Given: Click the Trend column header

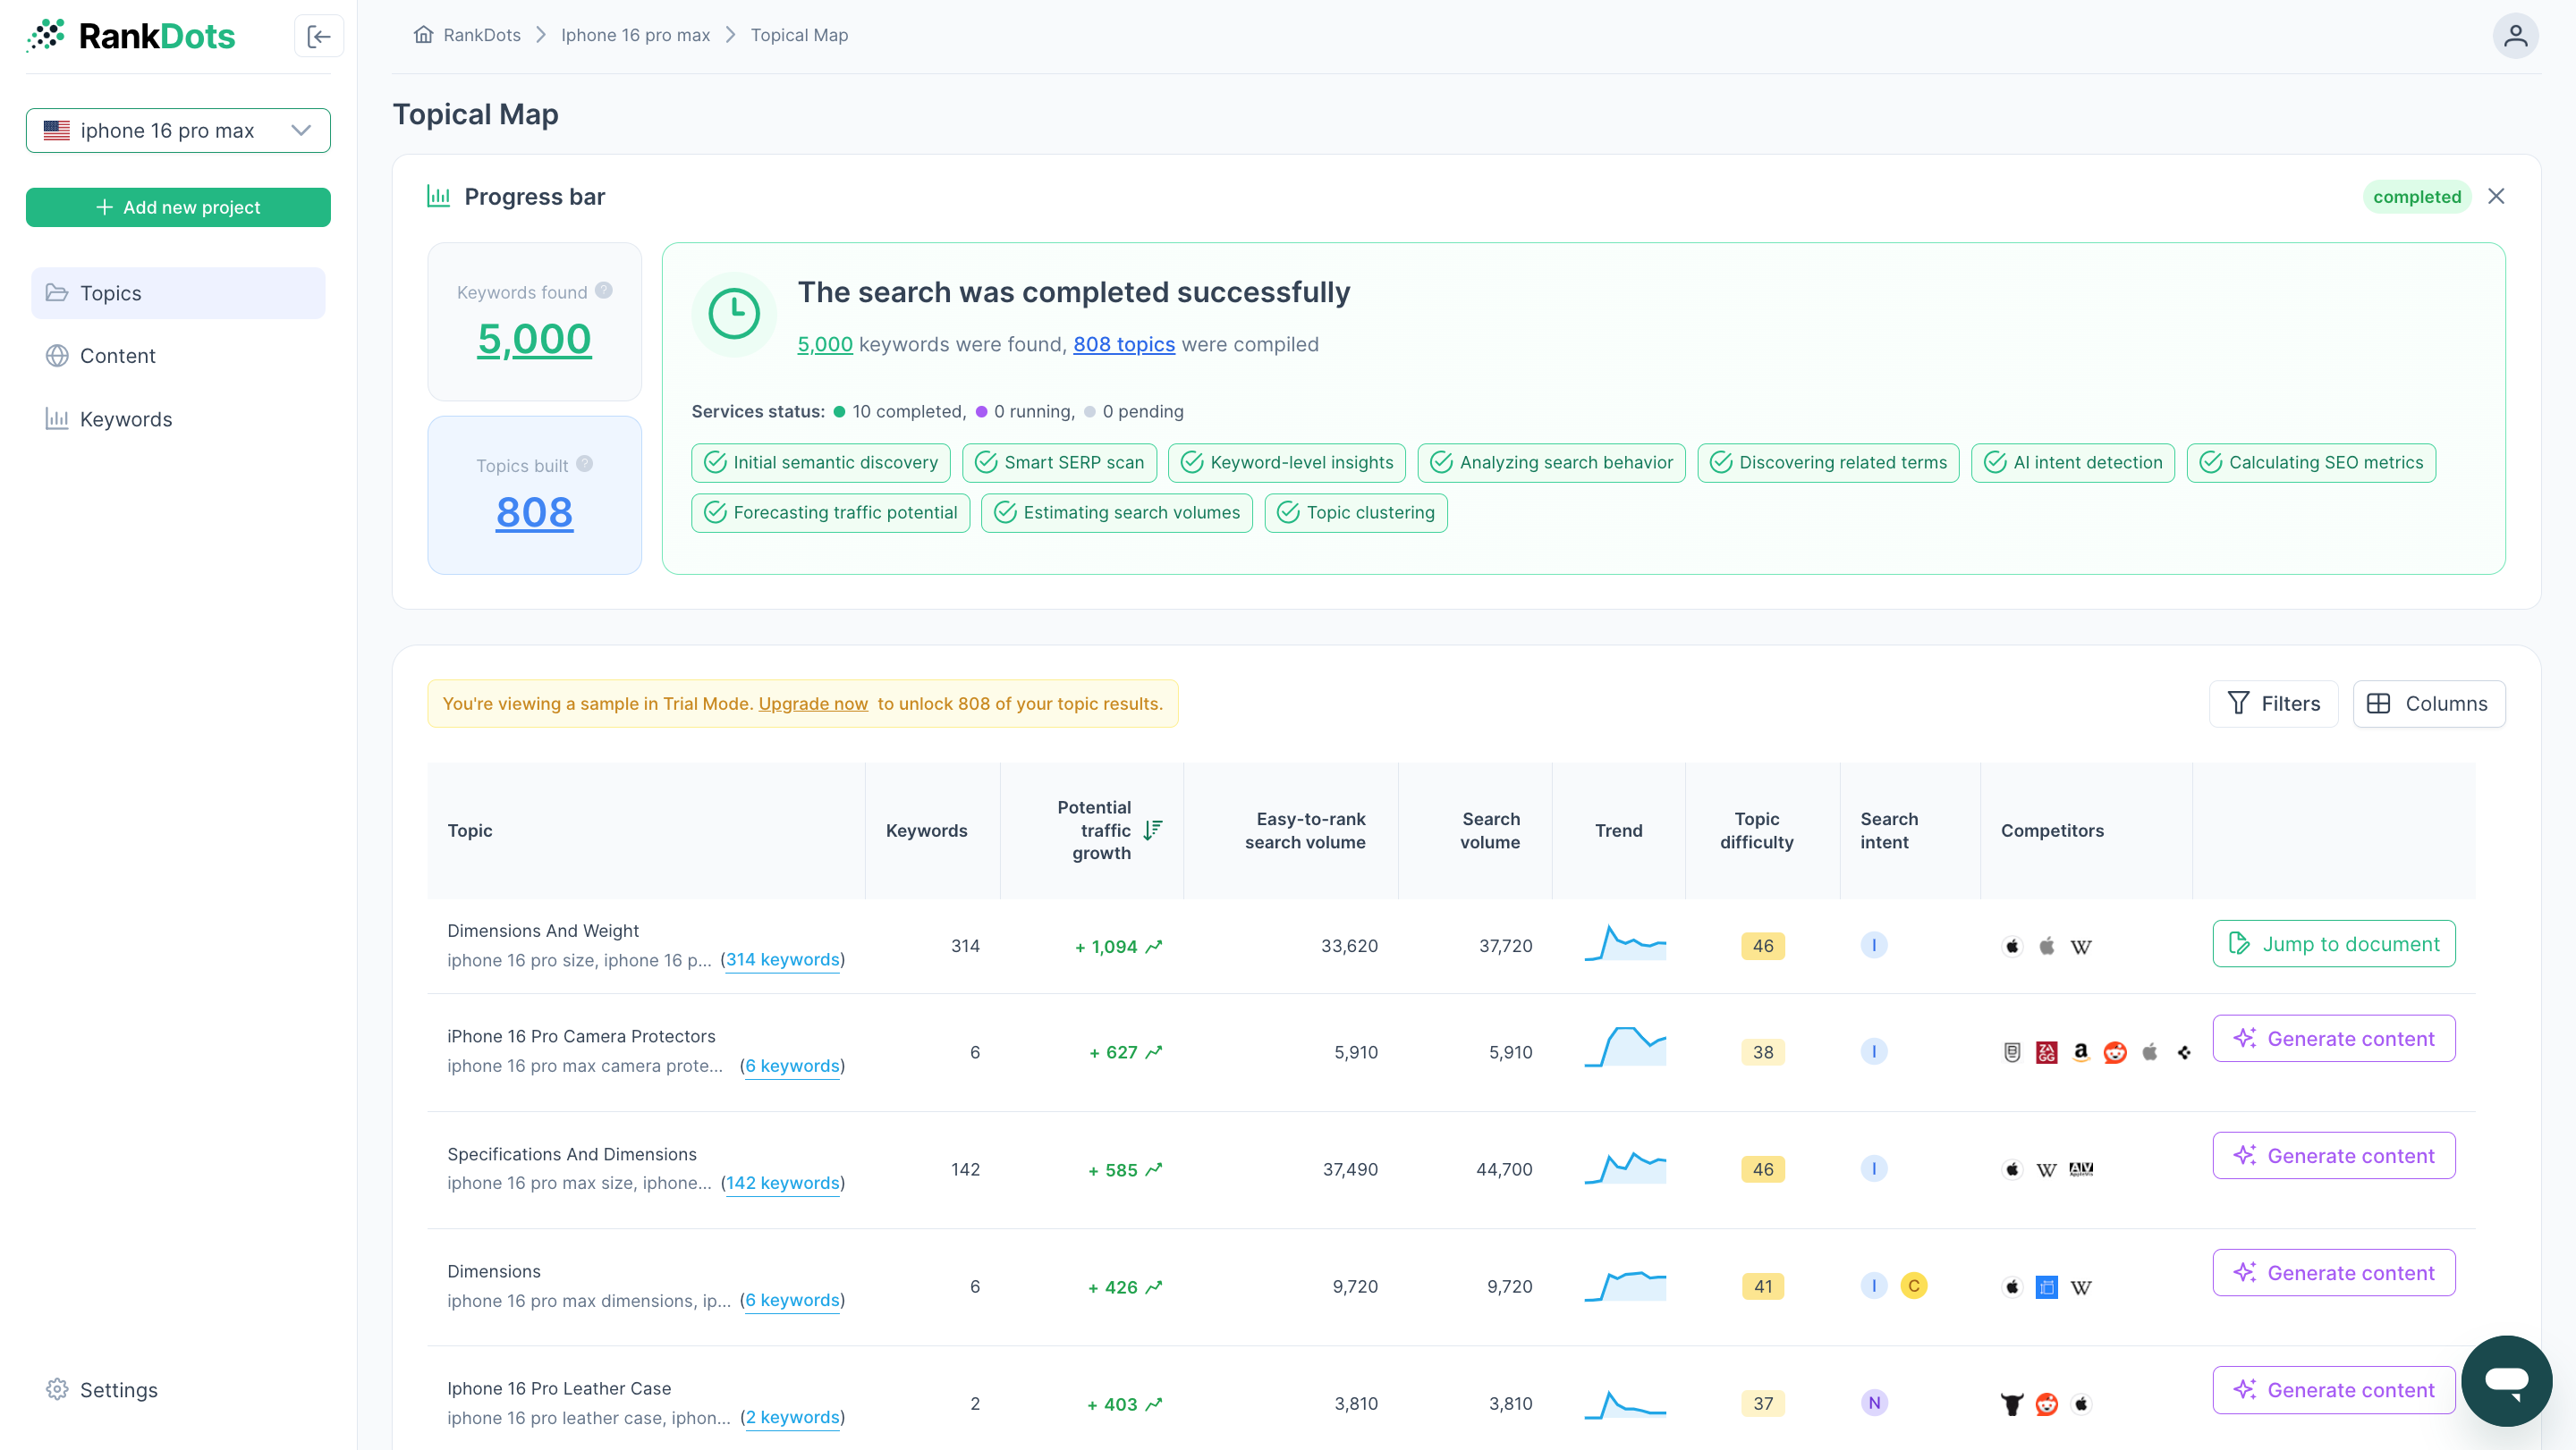Looking at the screenshot, I should pyautogui.click(x=1618, y=830).
